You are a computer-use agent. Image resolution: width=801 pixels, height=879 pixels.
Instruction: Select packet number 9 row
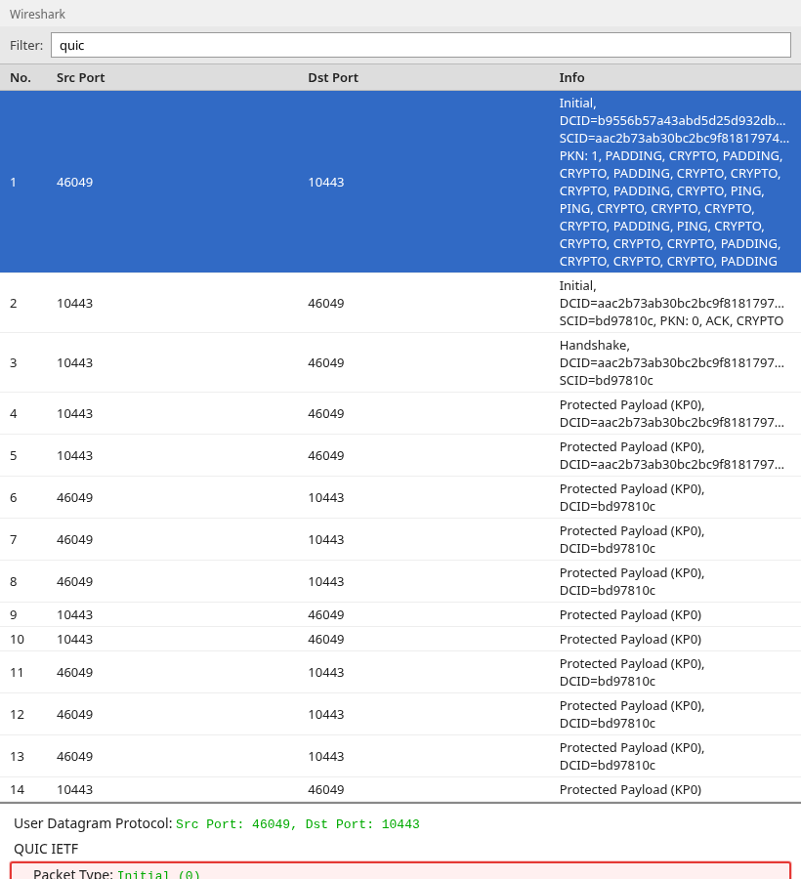[x=400, y=615]
